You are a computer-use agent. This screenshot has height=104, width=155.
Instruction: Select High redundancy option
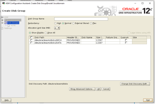coord(55,23)
